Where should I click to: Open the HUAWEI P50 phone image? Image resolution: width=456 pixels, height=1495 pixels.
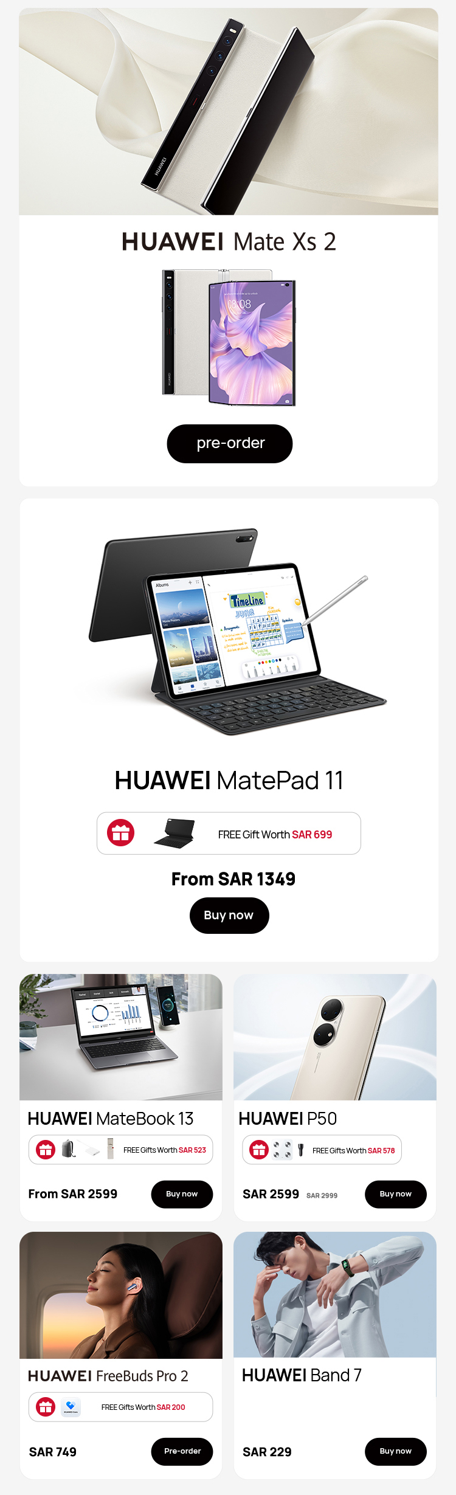(x=335, y=1037)
